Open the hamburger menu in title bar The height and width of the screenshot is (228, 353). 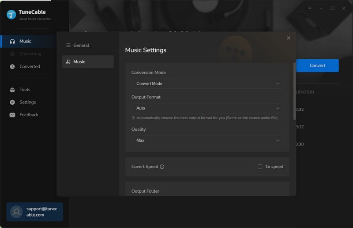pos(310,8)
